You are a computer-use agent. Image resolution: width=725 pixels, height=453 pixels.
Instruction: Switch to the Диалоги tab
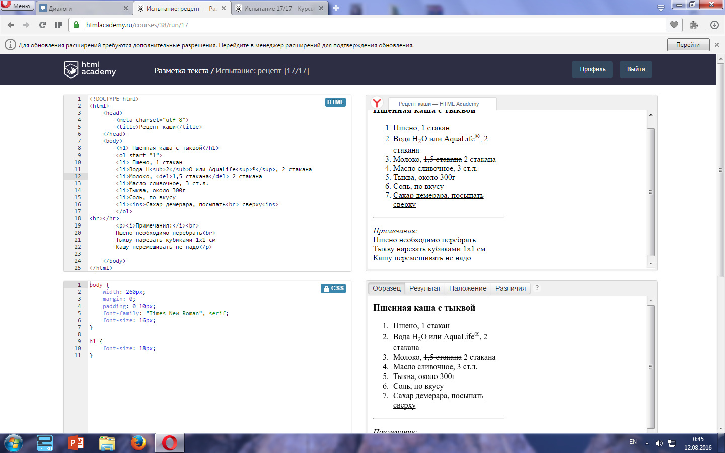[x=81, y=9]
